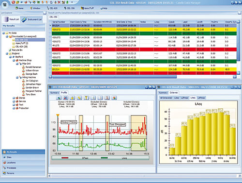This screenshot has height=183, width=242.
Task: Select person Tony Blare in tree
Action: pyautogui.click(x=30, y=94)
